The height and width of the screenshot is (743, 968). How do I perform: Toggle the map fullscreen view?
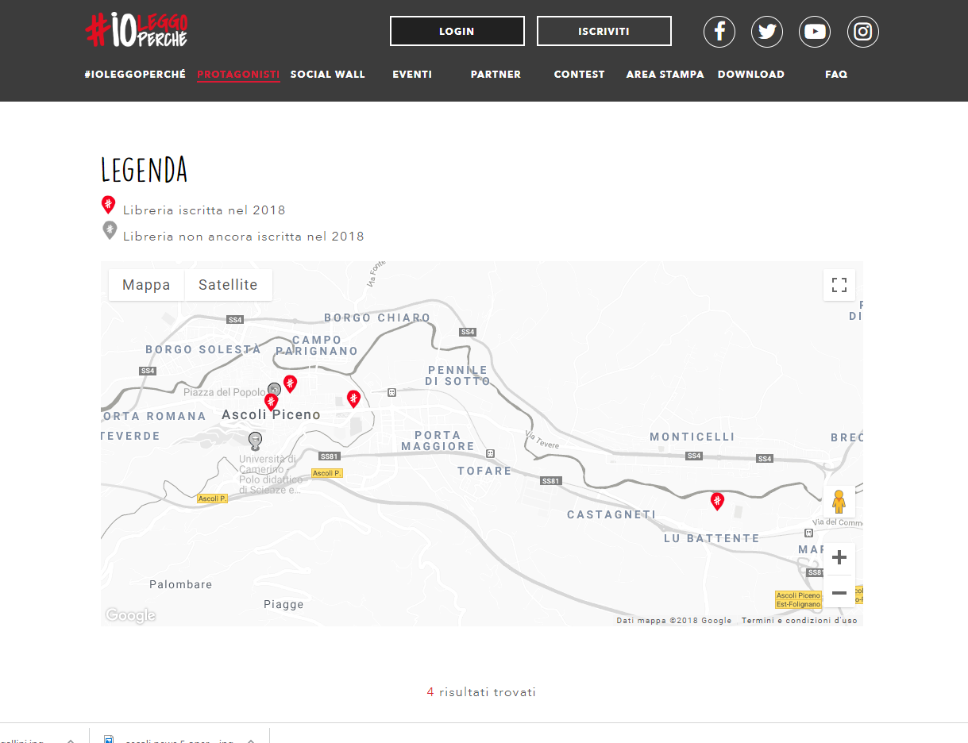pyautogui.click(x=839, y=285)
